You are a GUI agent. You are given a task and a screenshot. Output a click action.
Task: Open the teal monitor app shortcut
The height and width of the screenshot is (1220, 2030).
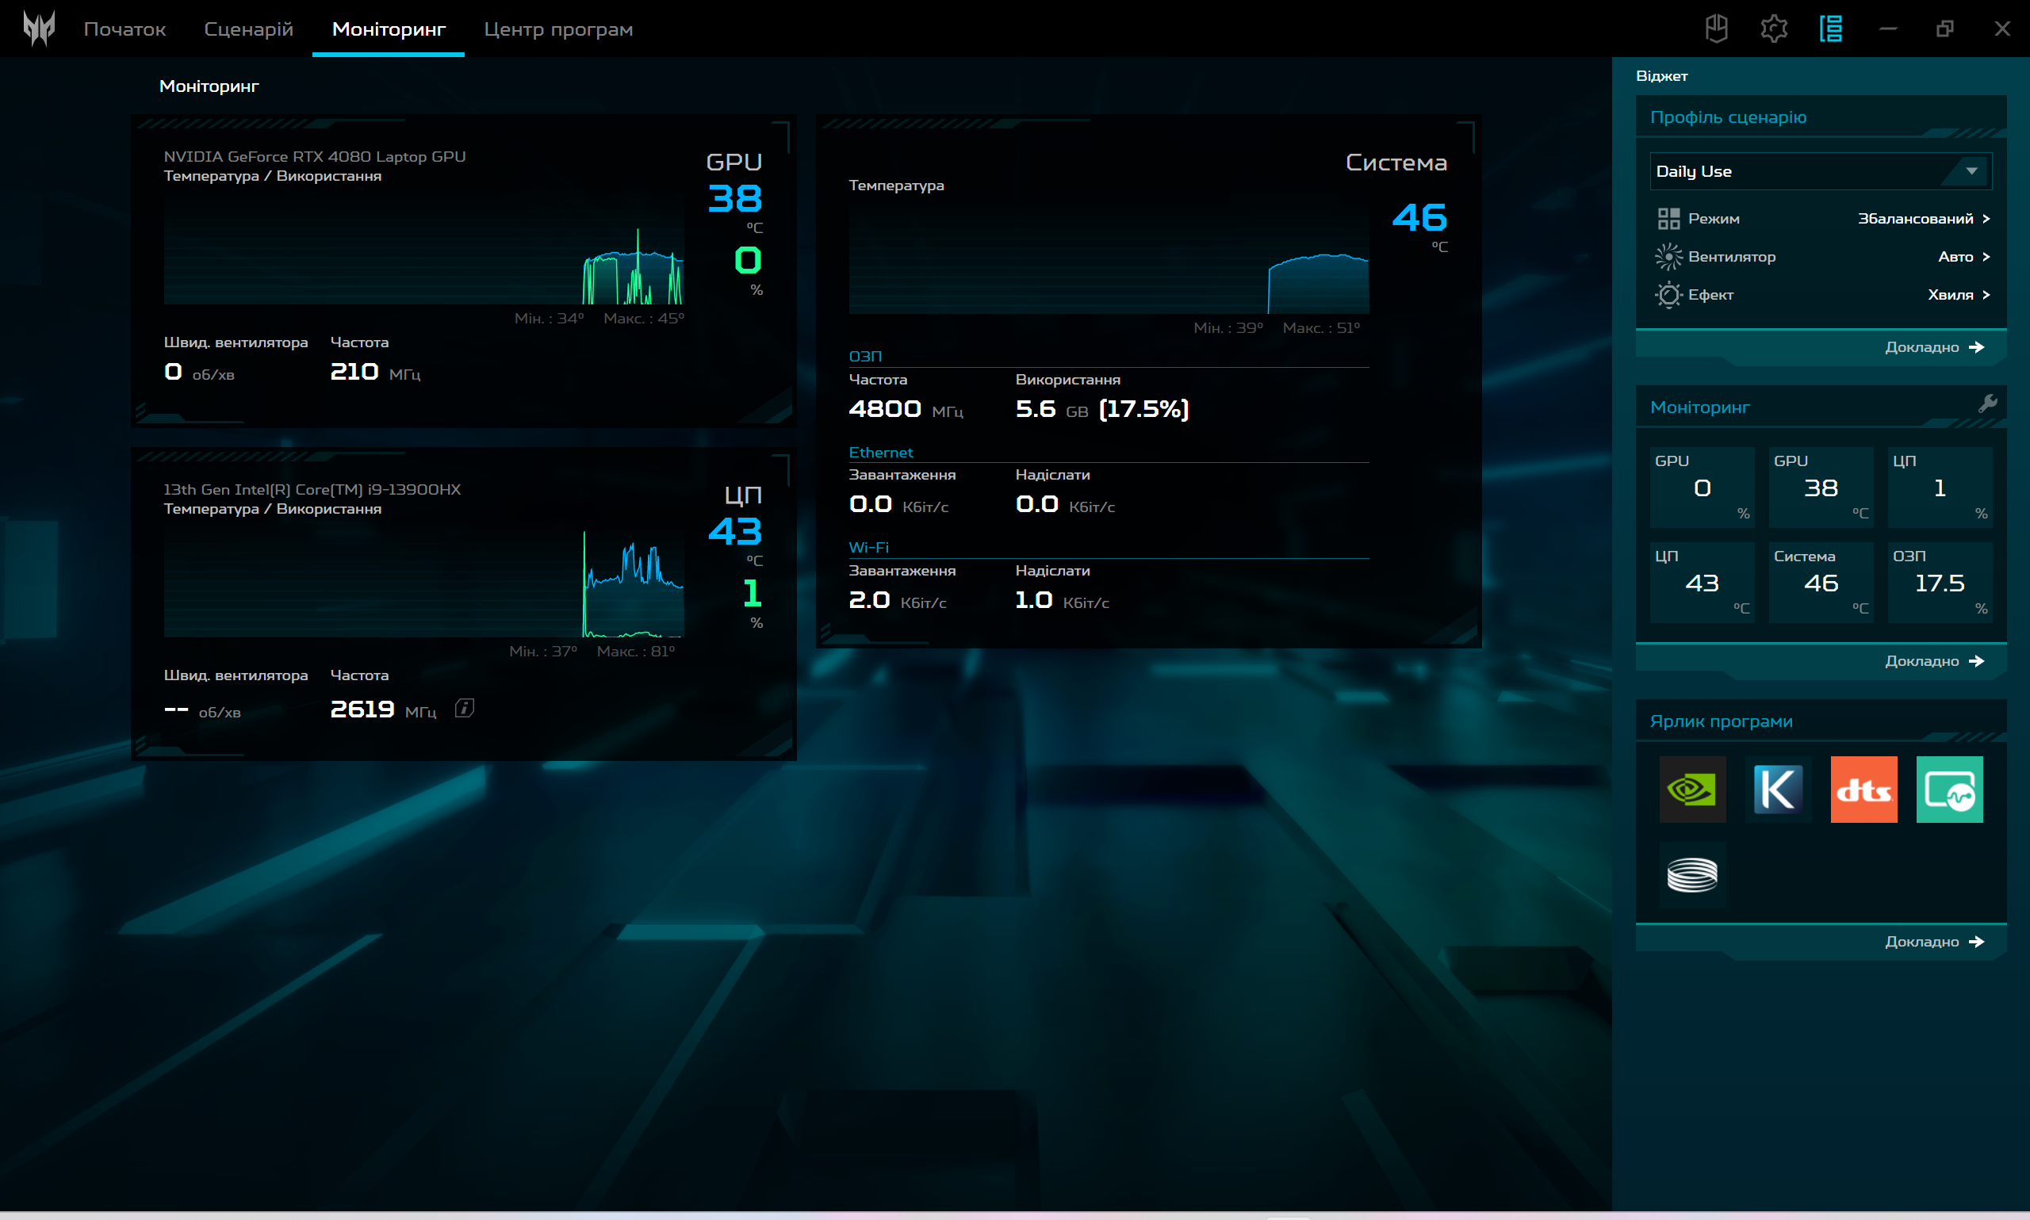[1948, 790]
